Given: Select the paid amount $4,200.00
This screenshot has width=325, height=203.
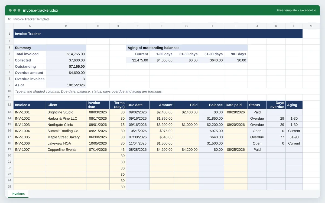Looking at the screenshot, I should click(186, 149).
